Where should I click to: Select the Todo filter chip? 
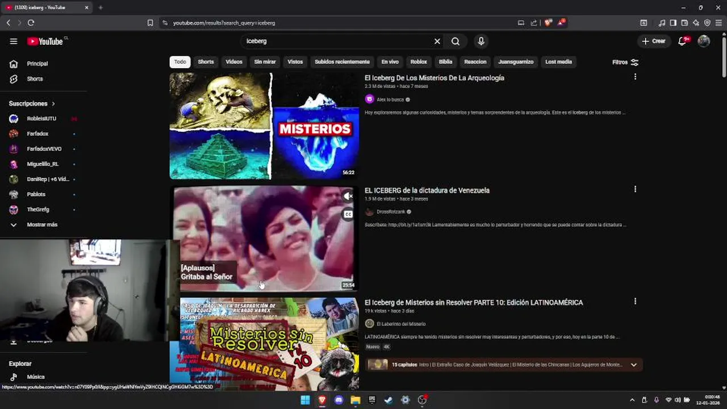point(180,62)
